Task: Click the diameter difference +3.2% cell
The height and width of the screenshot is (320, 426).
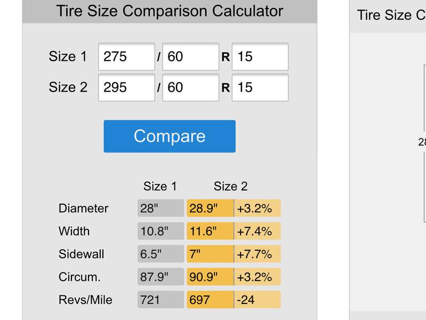Action: (258, 208)
